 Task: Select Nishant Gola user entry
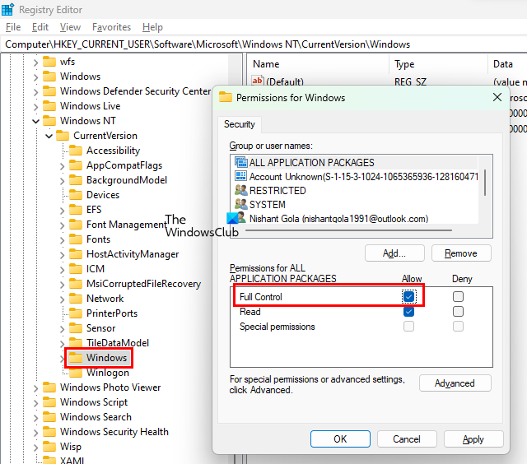(338, 219)
